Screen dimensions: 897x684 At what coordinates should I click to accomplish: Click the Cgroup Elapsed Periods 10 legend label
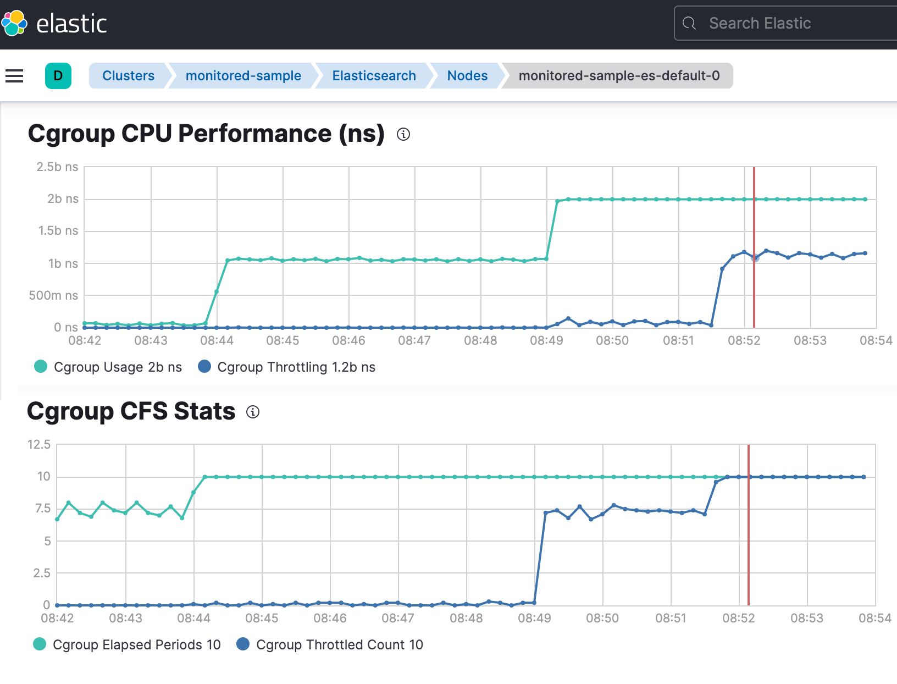click(x=137, y=644)
